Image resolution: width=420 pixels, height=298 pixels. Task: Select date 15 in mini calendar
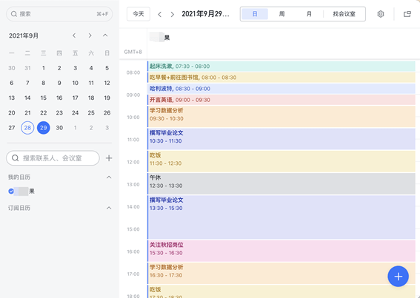(44, 98)
